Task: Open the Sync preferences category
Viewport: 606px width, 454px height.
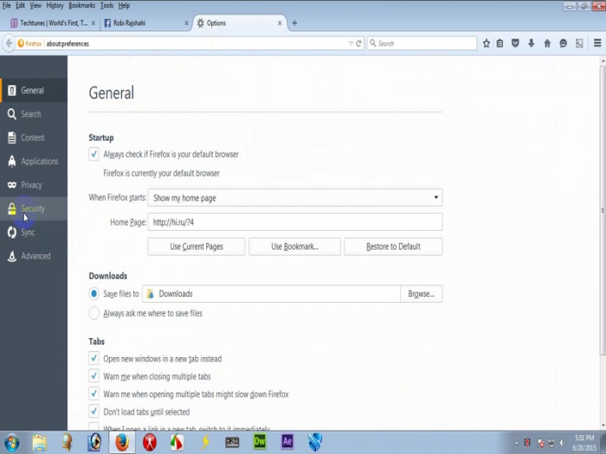Action: pyautogui.click(x=34, y=232)
